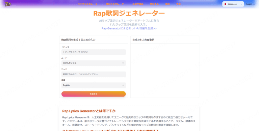
Task: Follow Rap Generator AI音楽を生成 link
Action: click(129, 28)
